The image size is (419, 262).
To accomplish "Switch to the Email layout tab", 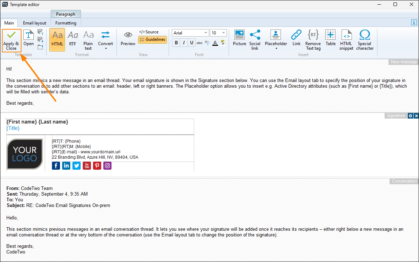I will pyautogui.click(x=34, y=23).
